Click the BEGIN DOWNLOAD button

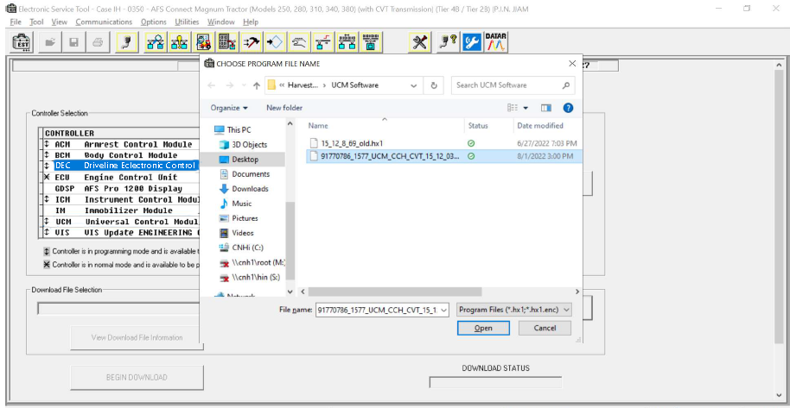tap(137, 377)
